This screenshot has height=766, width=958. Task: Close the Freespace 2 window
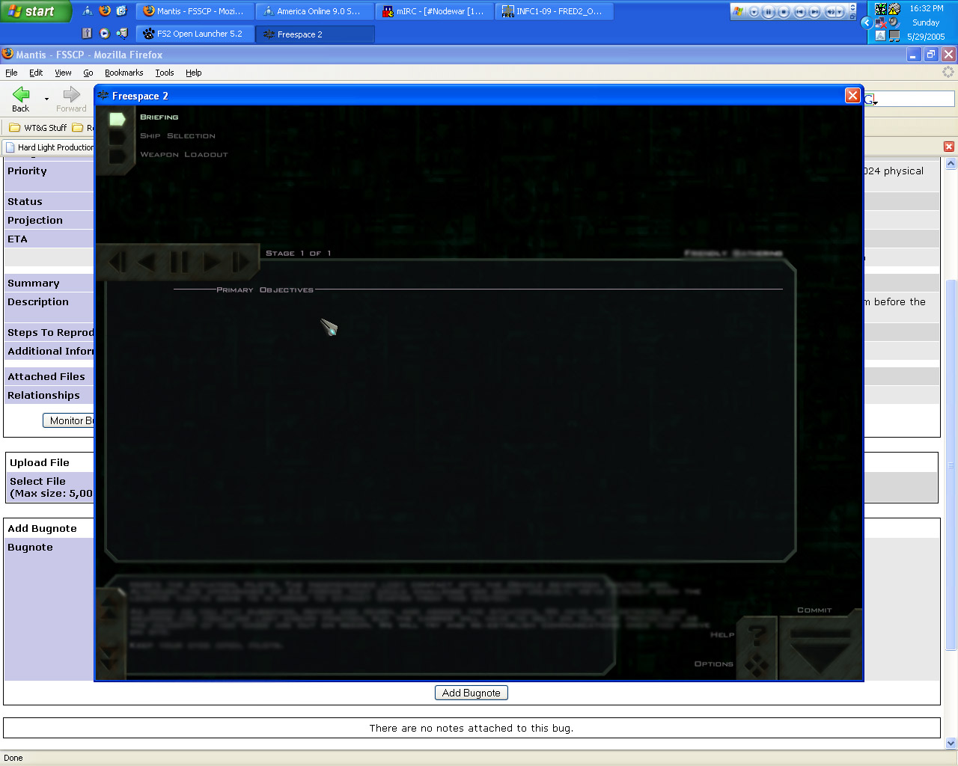click(852, 95)
